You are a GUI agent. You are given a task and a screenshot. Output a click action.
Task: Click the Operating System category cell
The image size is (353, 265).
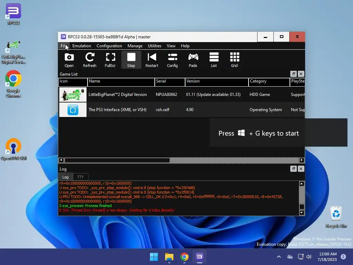pos(266,110)
